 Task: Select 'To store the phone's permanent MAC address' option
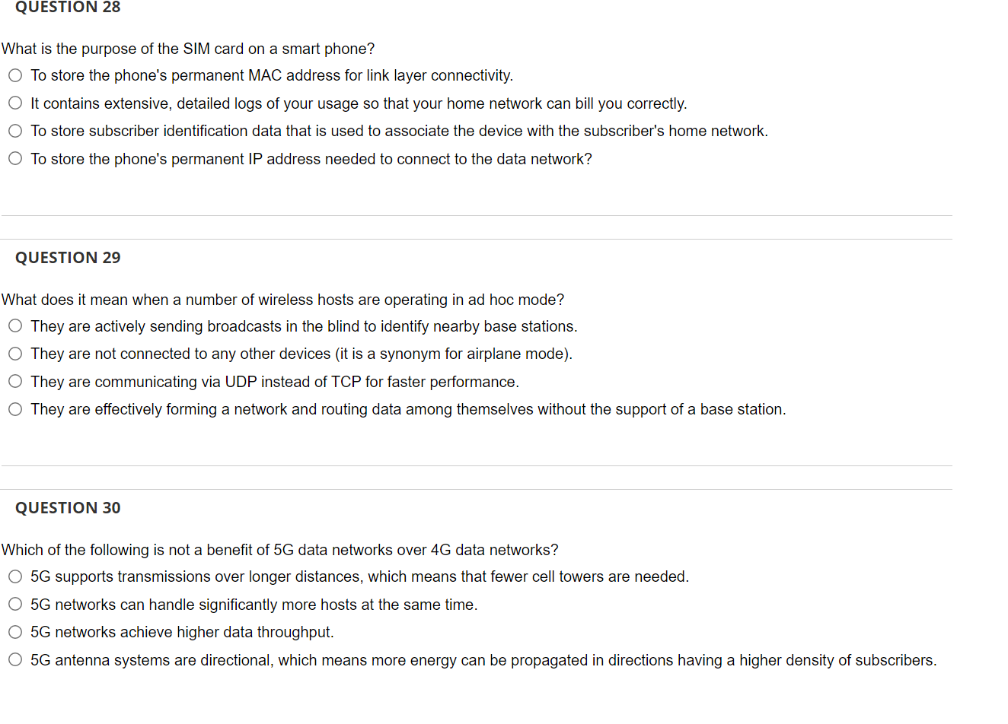coord(15,75)
